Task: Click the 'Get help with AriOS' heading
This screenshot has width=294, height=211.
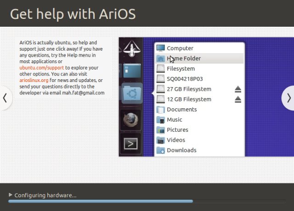Action: pos(73,14)
